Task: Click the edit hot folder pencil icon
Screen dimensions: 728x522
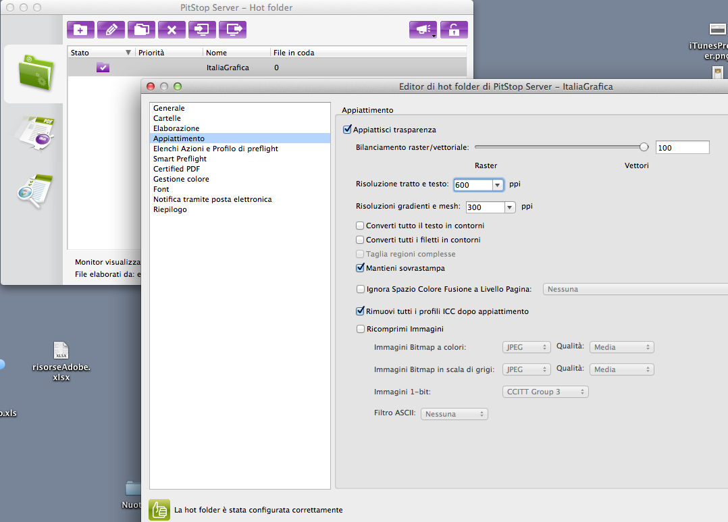Action: click(111, 30)
